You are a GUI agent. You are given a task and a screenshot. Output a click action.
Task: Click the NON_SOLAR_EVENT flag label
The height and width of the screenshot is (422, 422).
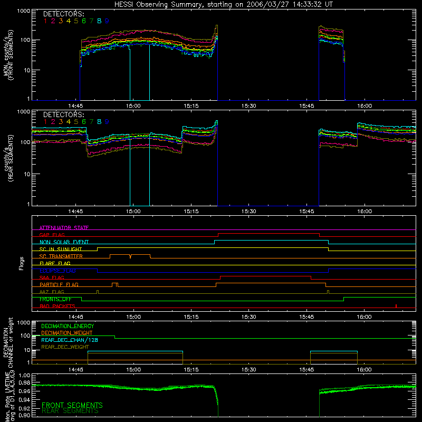click(64, 242)
